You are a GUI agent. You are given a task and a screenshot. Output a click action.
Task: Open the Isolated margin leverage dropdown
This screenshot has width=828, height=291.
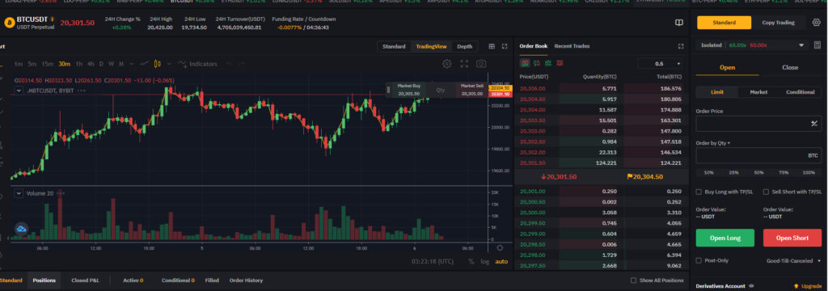coord(752,45)
